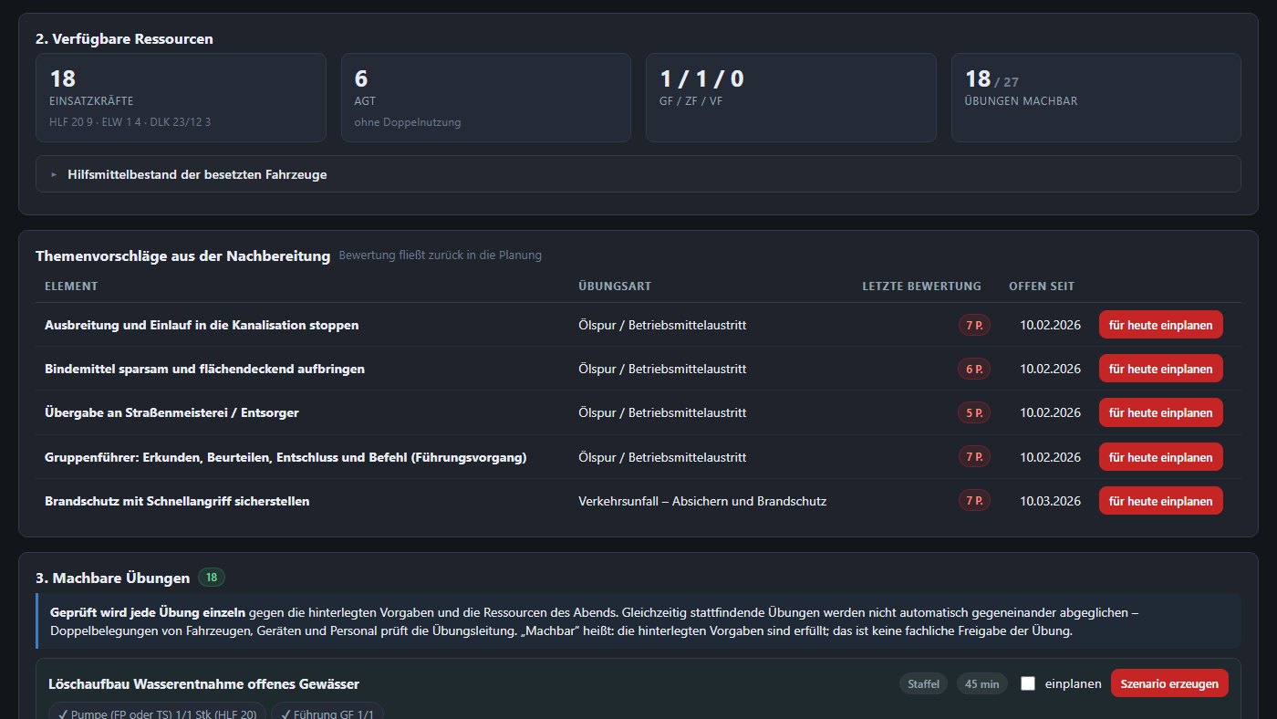
Task: Select 'Bindemittel sparsam und flächendeckend aufbringen' text
Action: point(204,369)
